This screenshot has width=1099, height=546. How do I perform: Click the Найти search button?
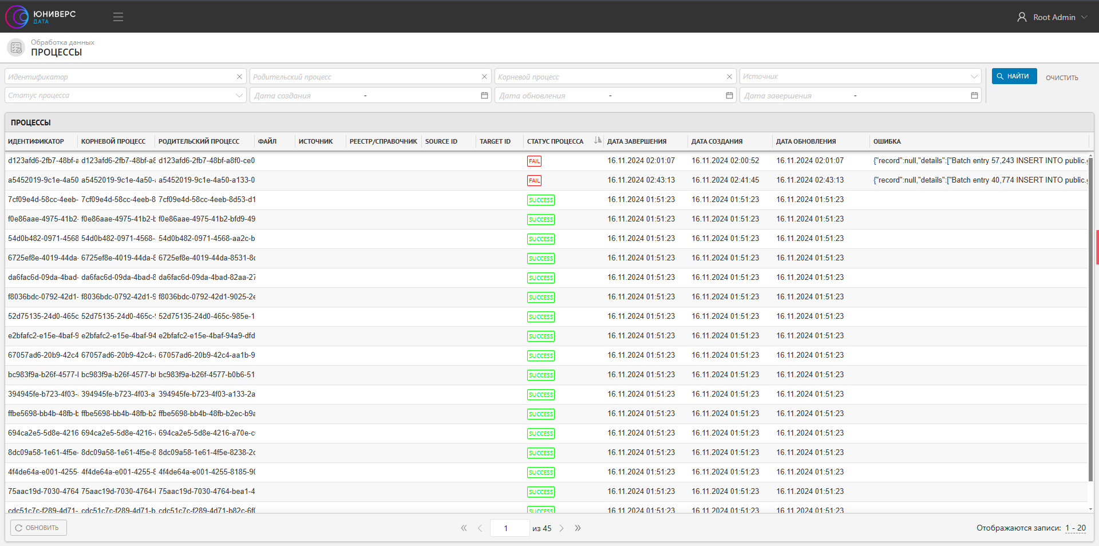[1014, 76]
